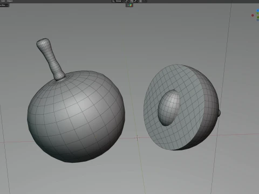Open the Object menu in the header
This screenshot has width=259, height=194.
10,1
